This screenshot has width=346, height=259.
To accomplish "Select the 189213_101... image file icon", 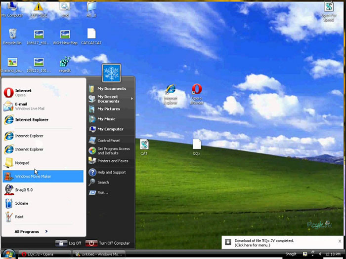I will pyautogui.click(x=39, y=65).
